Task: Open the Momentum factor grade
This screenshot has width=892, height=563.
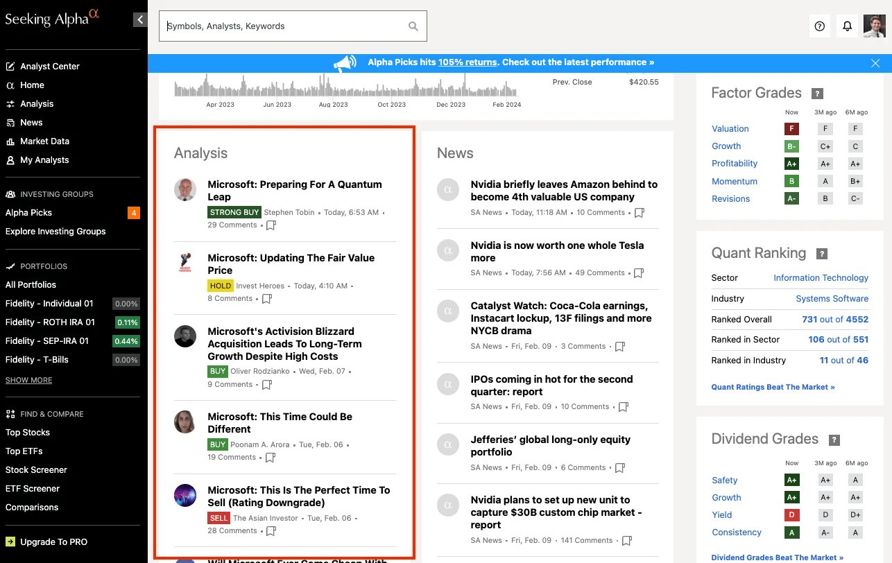Action: 734,182
